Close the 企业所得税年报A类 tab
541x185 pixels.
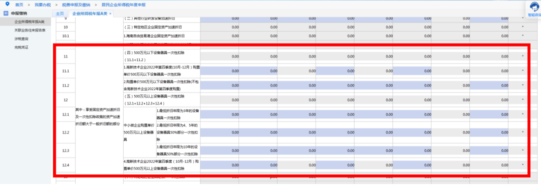pyautogui.click(x=110, y=13)
